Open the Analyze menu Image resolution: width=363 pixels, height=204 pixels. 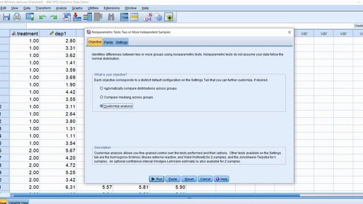(x=61, y=8)
